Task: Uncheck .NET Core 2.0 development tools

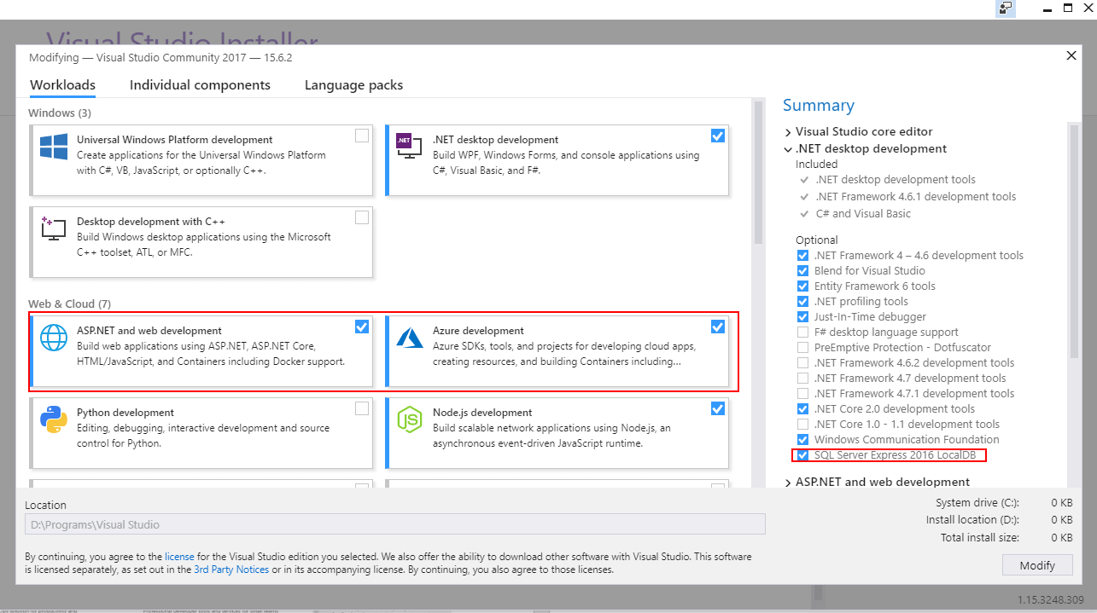Action: (x=802, y=409)
